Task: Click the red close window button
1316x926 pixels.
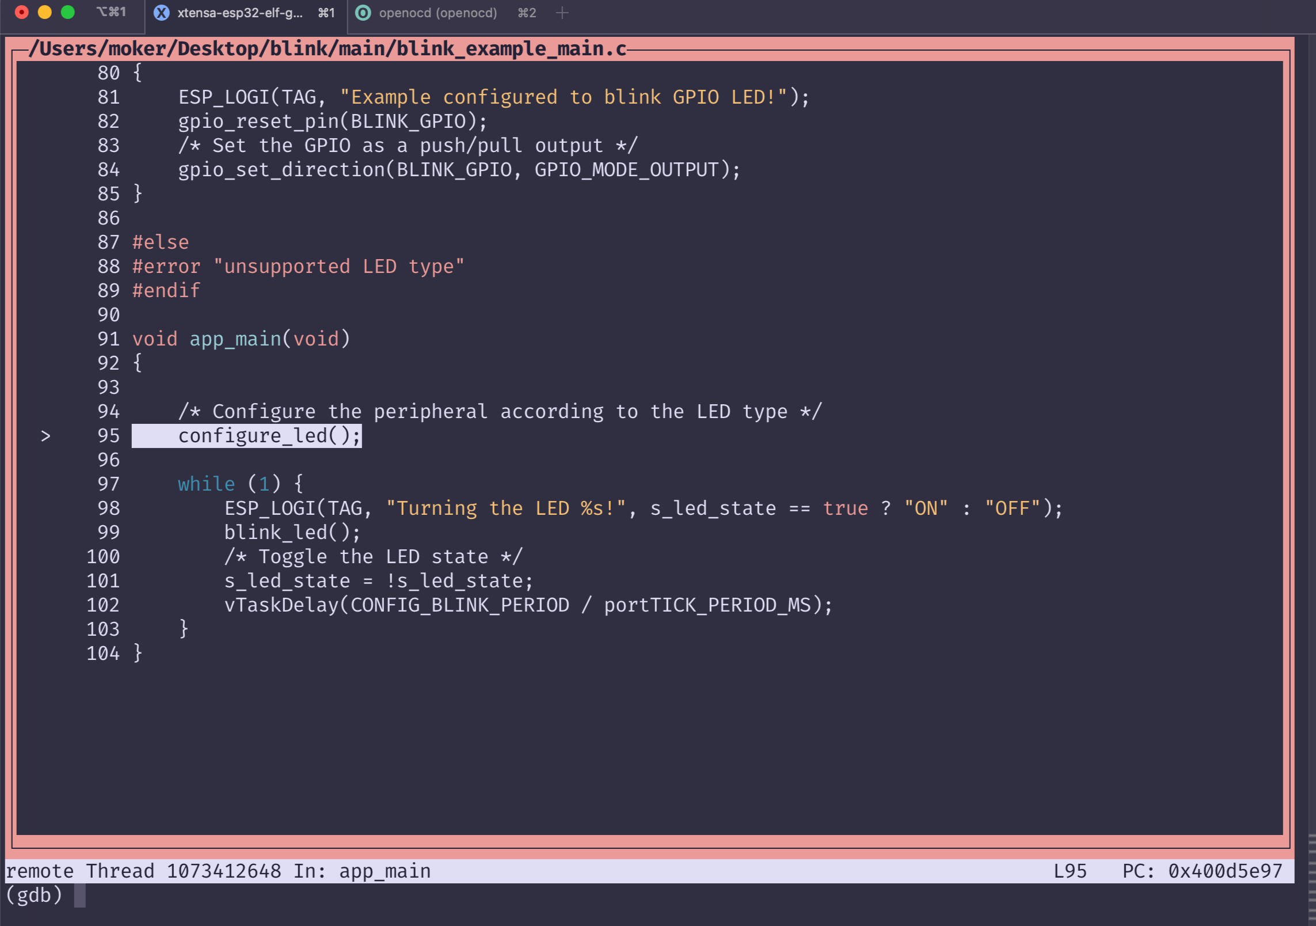Action: point(21,12)
